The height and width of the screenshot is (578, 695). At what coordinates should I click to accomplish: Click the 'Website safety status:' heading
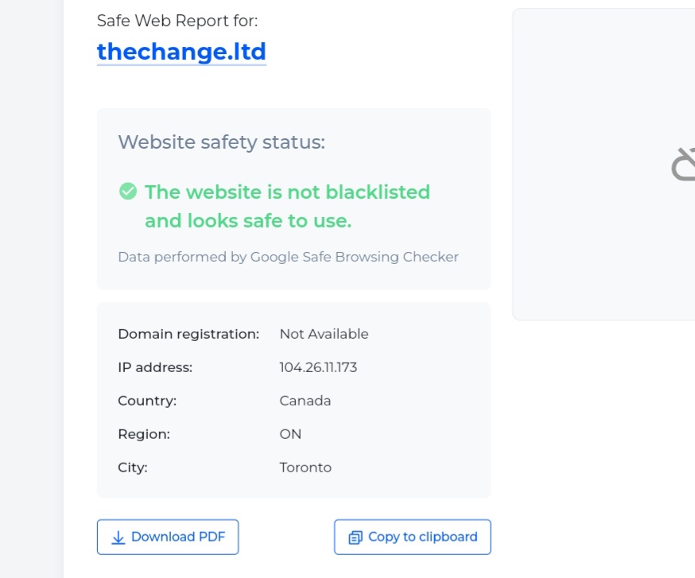point(221,142)
